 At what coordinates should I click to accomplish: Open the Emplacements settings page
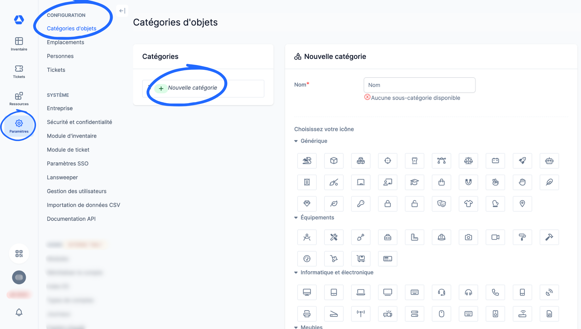pyautogui.click(x=66, y=42)
